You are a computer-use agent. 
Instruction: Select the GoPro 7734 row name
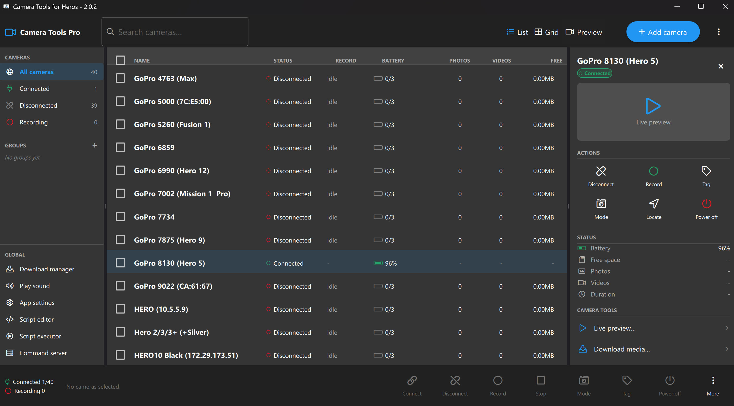[154, 217]
